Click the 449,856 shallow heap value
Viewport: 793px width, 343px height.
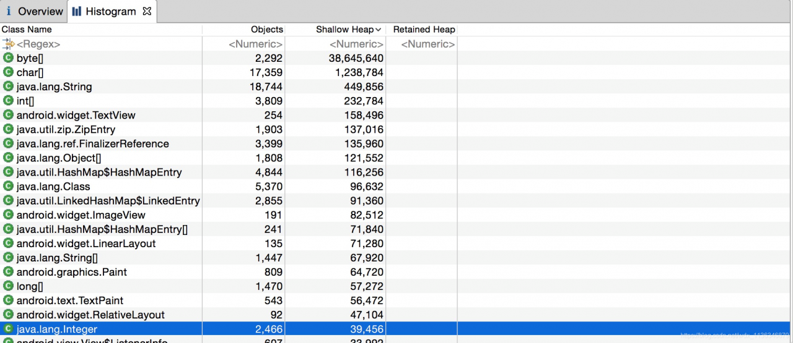[x=364, y=87]
